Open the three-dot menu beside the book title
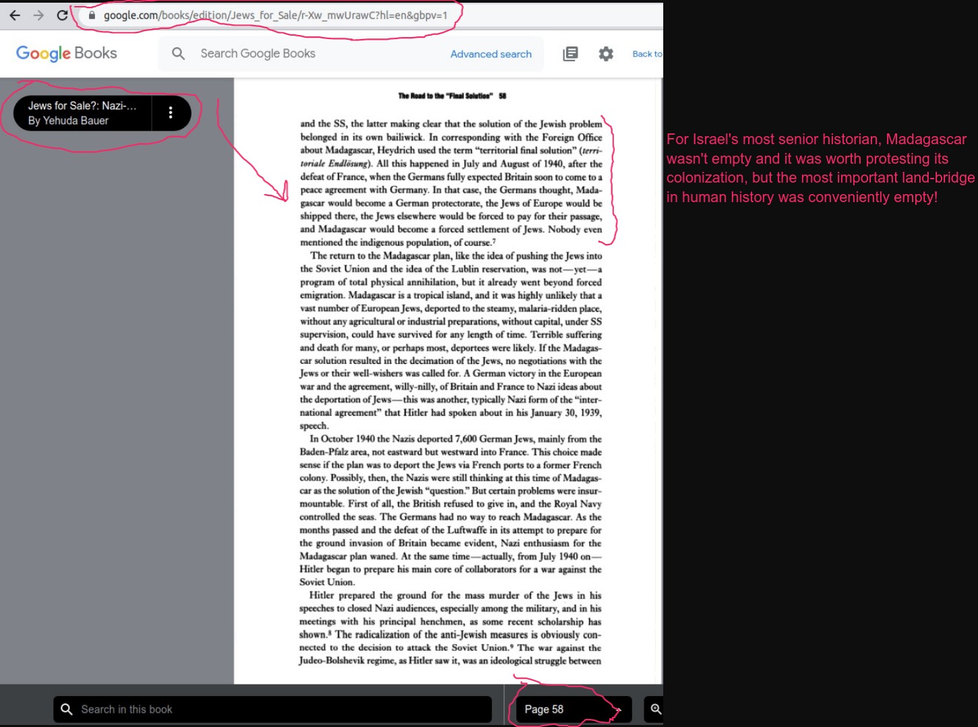978x727 pixels. point(171,113)
